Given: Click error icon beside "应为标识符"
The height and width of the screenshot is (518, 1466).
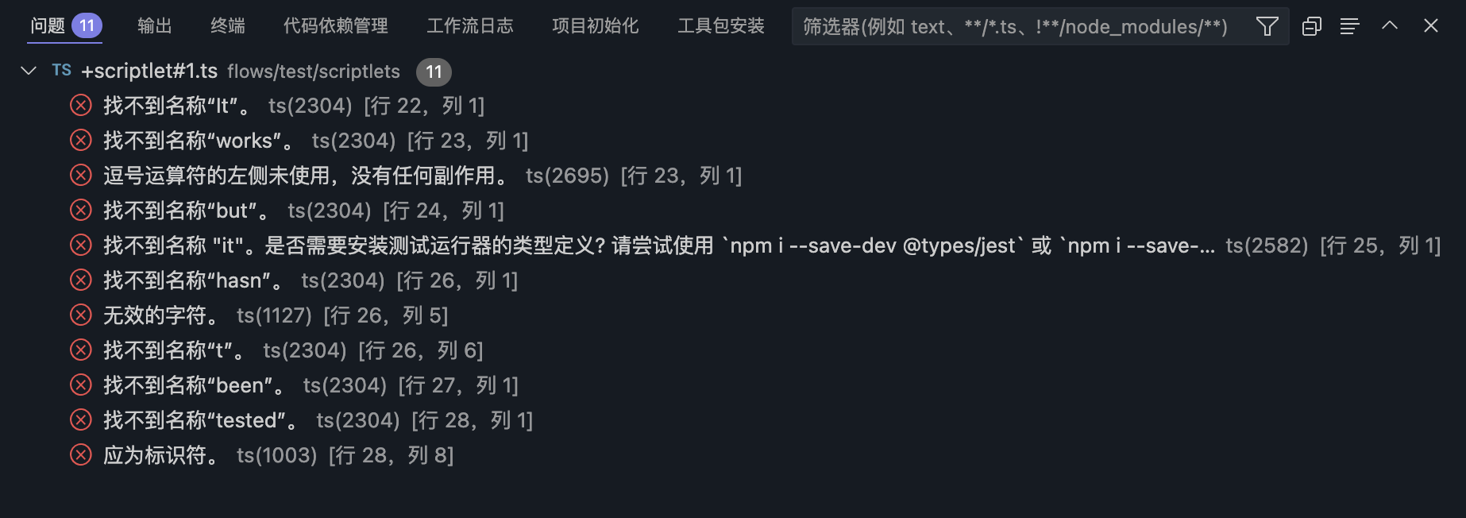Looking at the screenshot, I should point(81,455).
